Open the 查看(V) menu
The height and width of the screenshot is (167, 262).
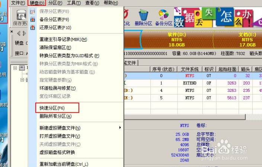(92, 3)
